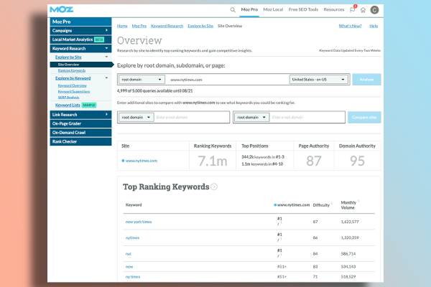This screenshot has height=287, width=431.
Task: Open Free SEO Tools menu
Action: tap(303, 9)
